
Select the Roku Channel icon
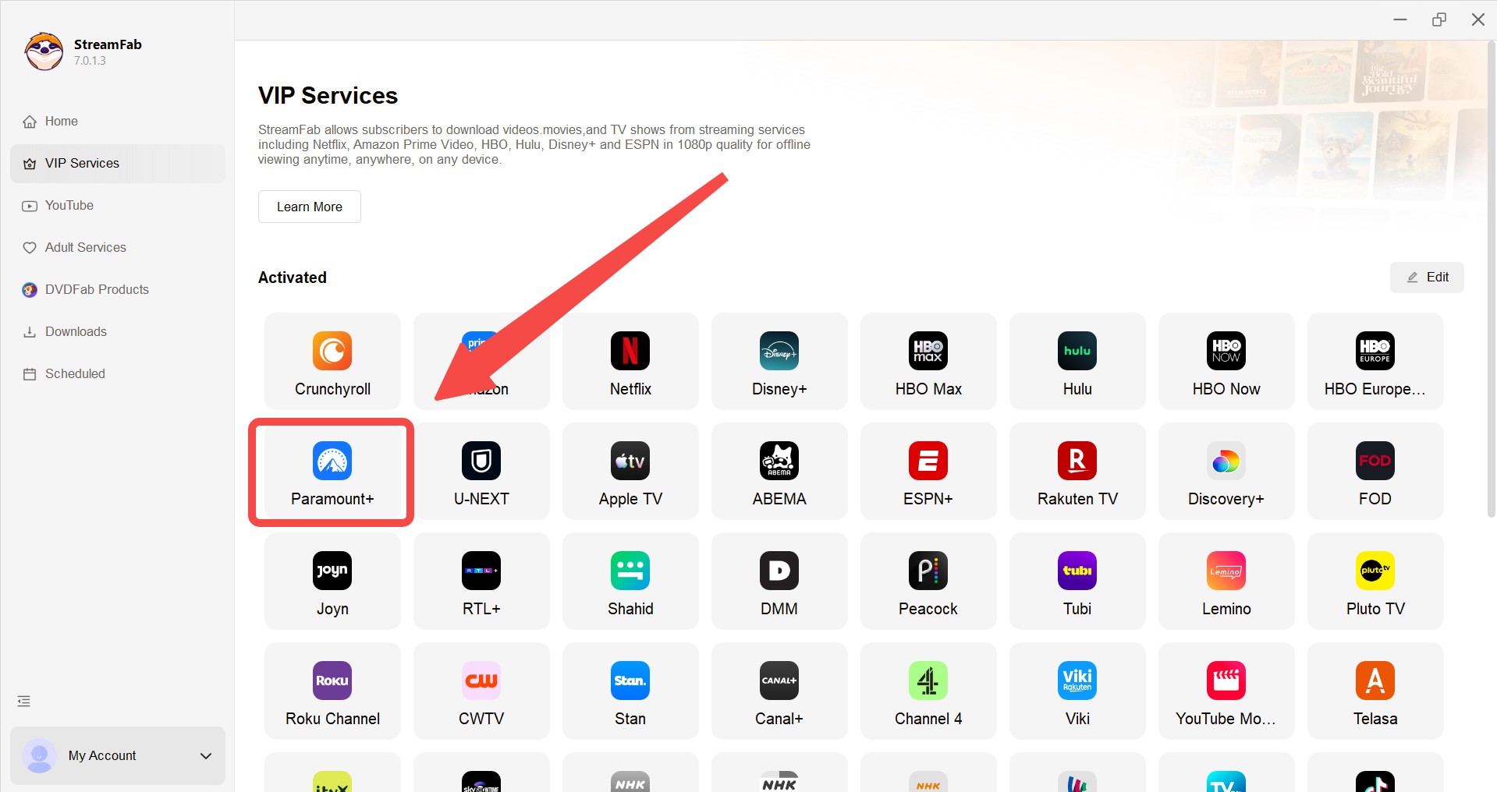tap(332, 691)
